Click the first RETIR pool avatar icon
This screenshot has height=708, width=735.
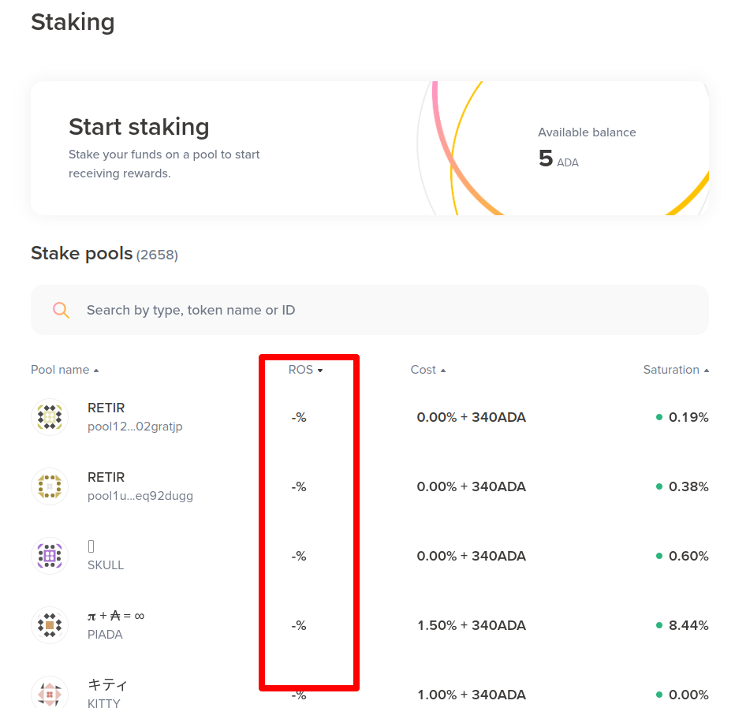click(x=50, y=417)
